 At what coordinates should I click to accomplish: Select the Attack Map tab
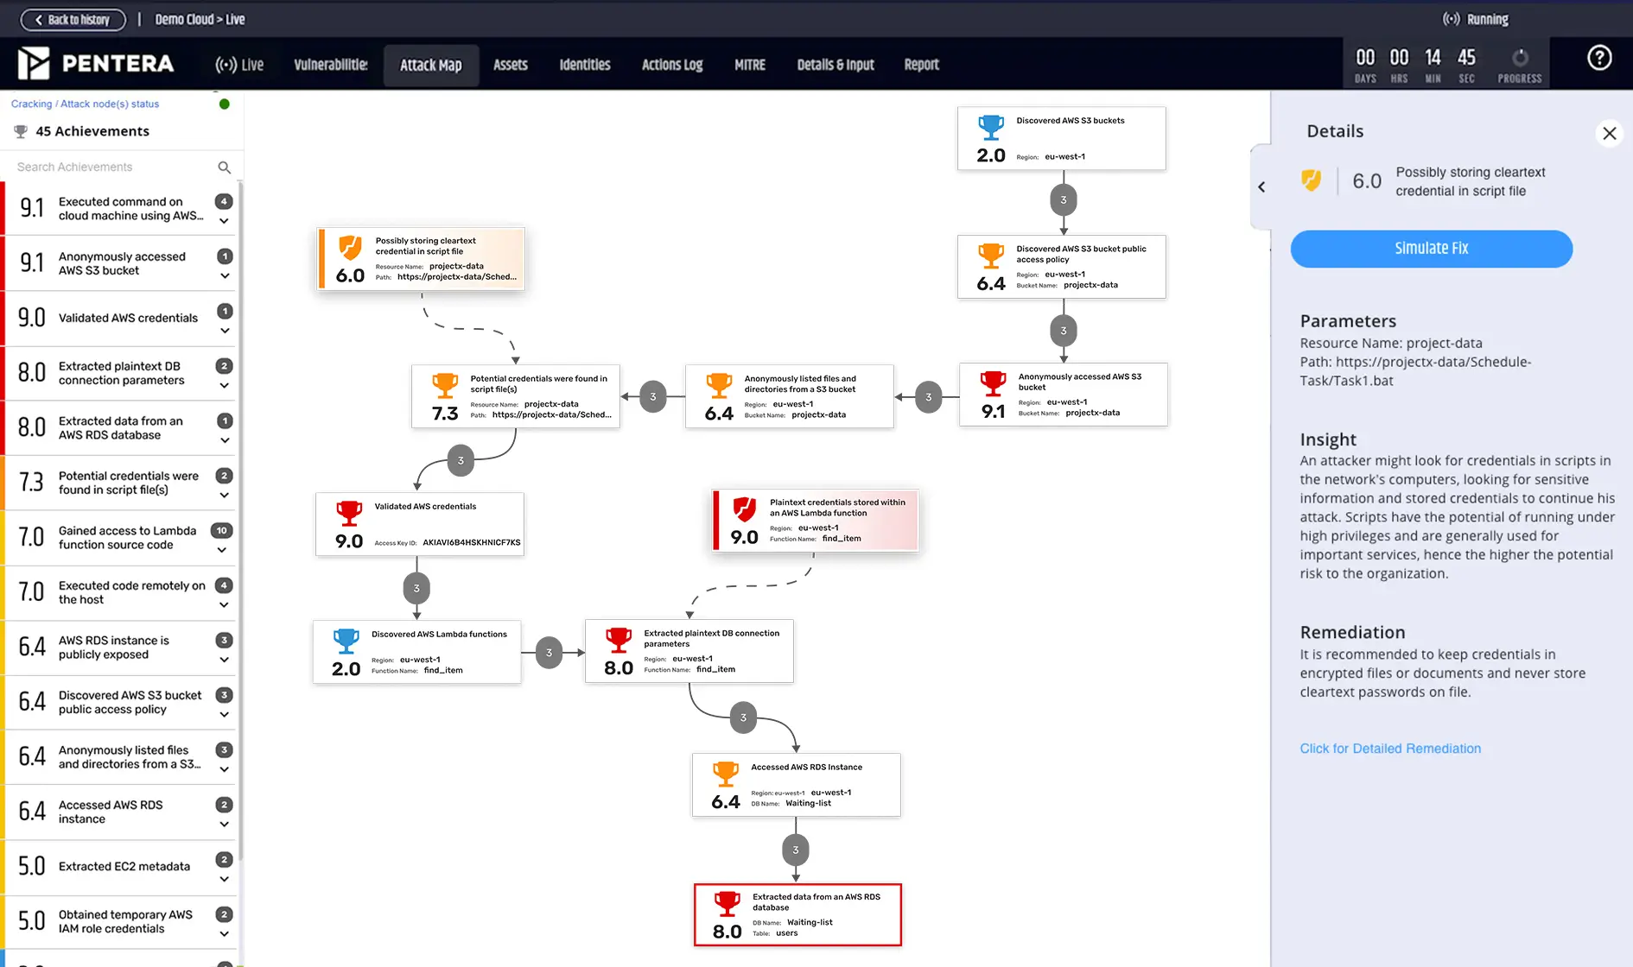(x=430, y=66)
